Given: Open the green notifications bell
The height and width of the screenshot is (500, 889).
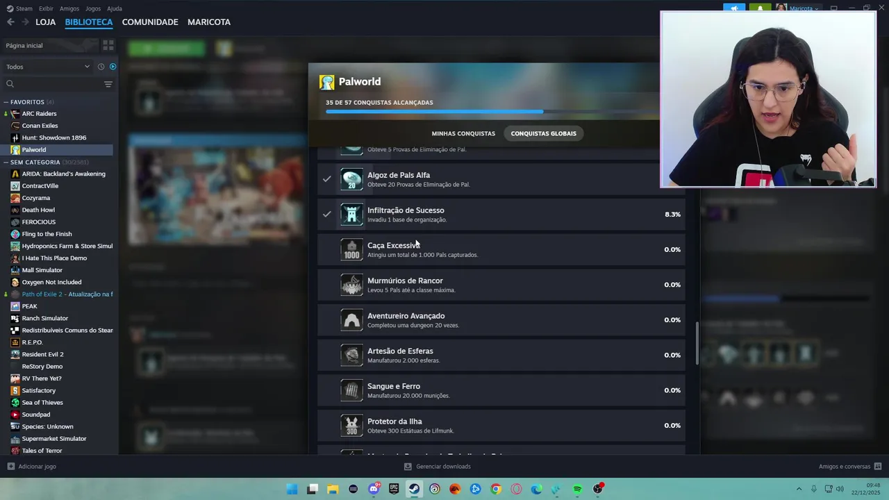Looking at the screenshot, I should (x=761, y=8).
